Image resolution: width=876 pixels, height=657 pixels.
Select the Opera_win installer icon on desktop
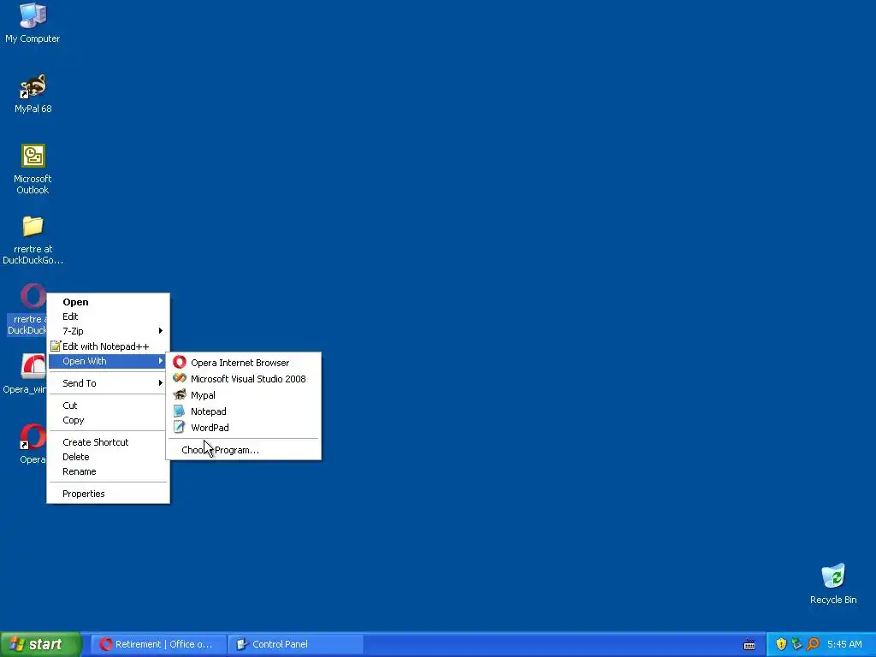click(33, 366)
